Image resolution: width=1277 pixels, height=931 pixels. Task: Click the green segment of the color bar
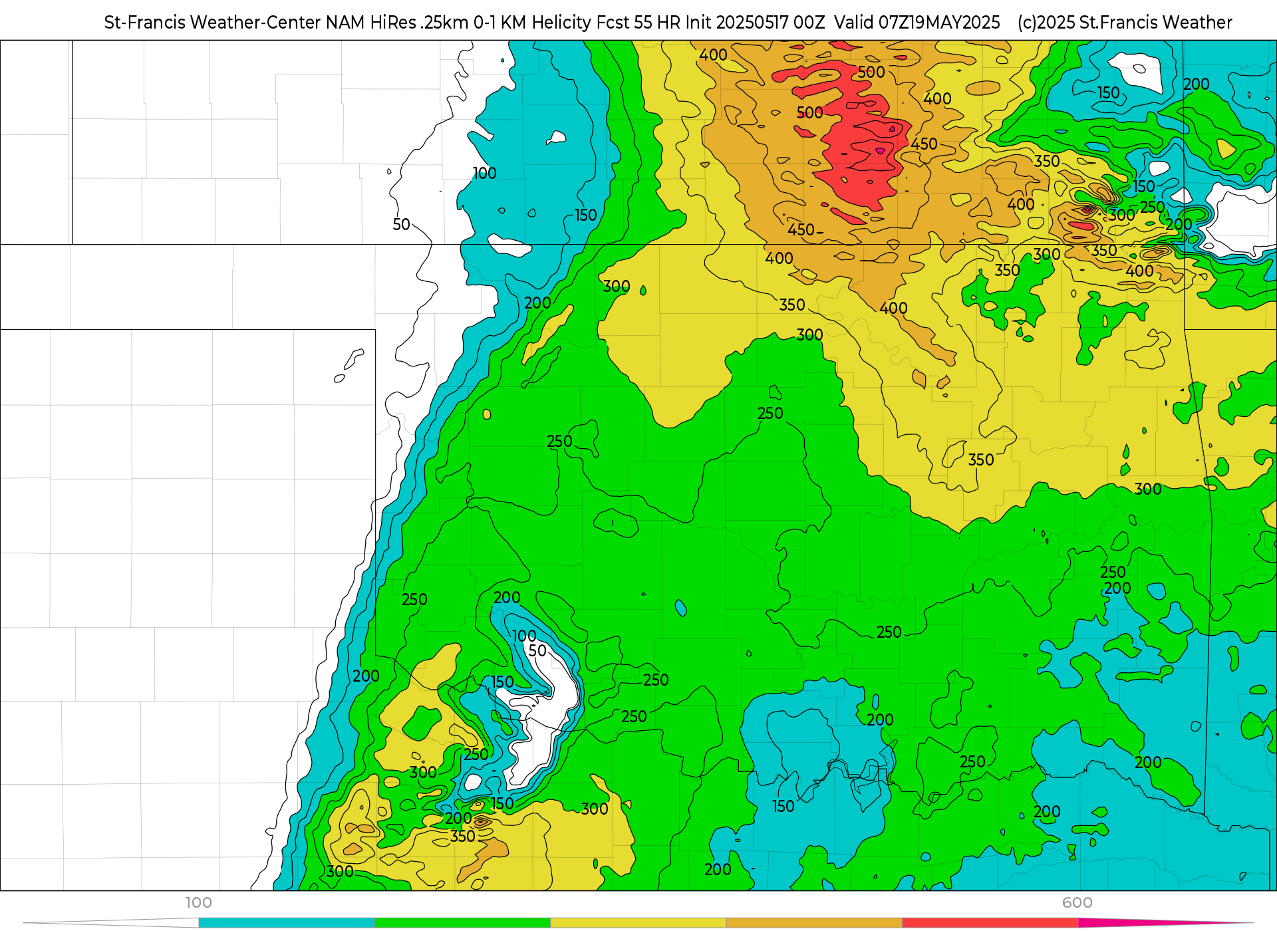[463, 922]
